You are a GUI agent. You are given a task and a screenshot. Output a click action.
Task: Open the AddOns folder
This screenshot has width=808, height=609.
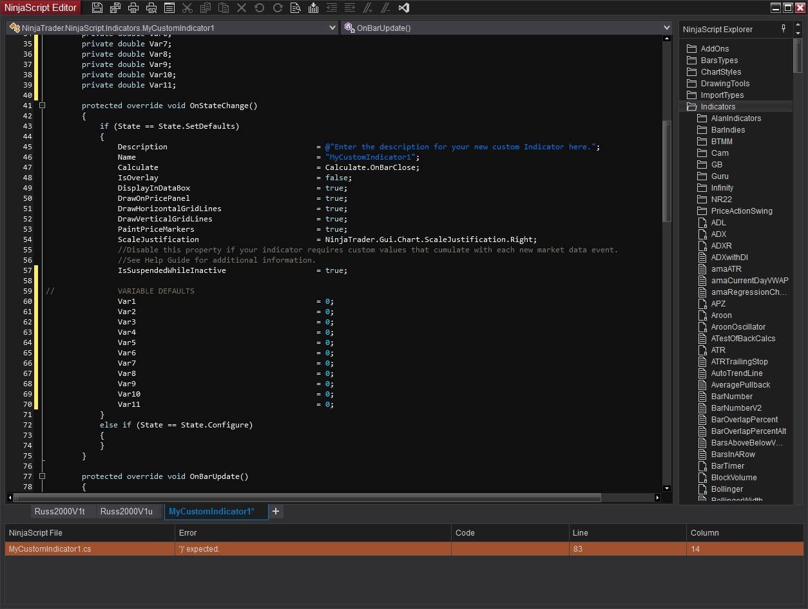pyautogui.click(x=715, y=49)
